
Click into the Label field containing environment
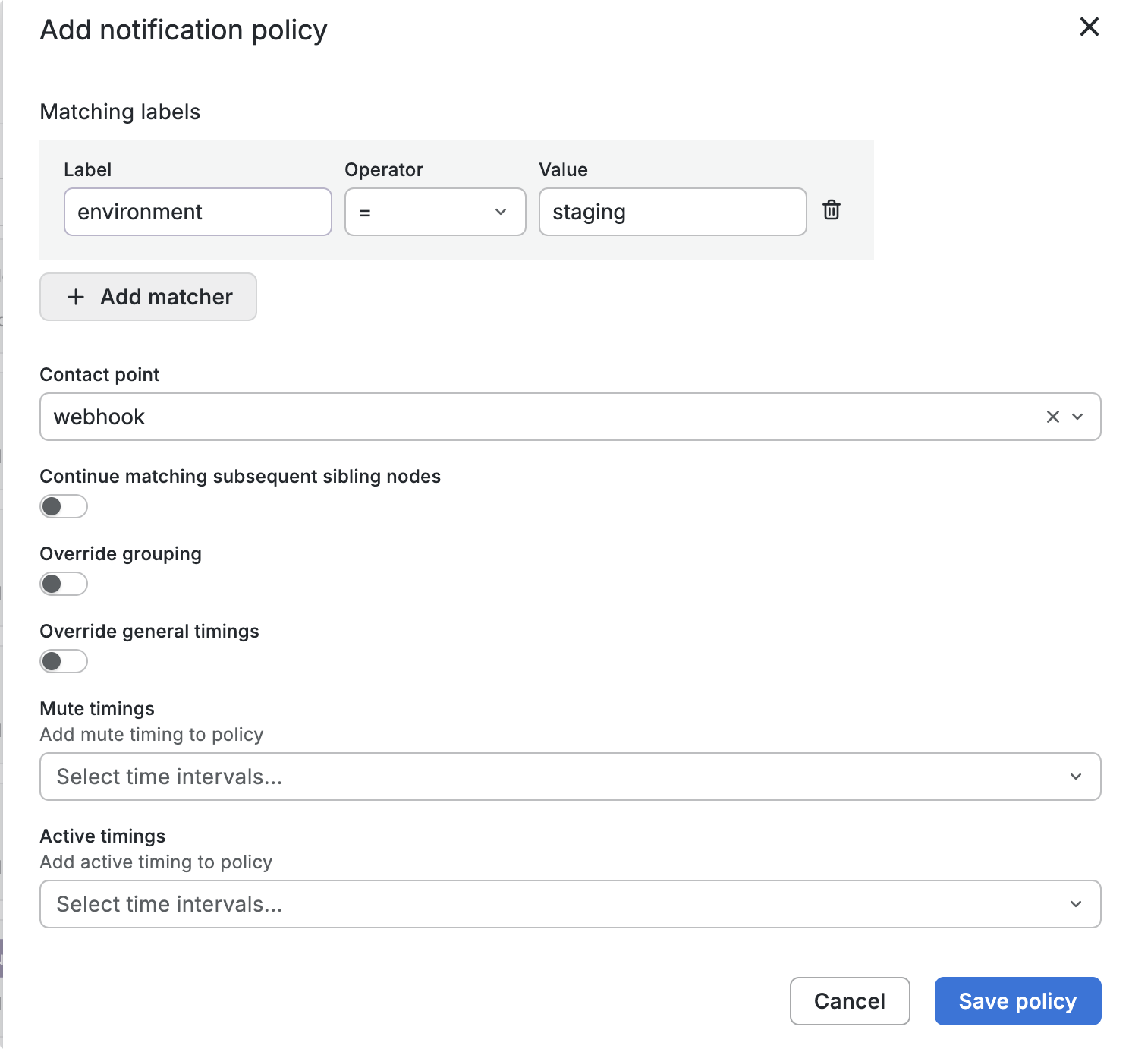[x=197, y=212]
